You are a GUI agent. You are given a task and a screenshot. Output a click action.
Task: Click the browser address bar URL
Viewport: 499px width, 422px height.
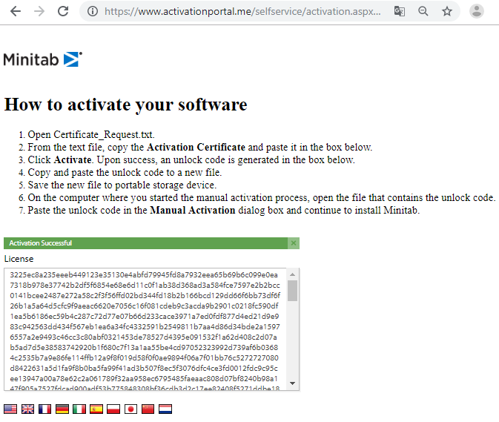point(242,11)
